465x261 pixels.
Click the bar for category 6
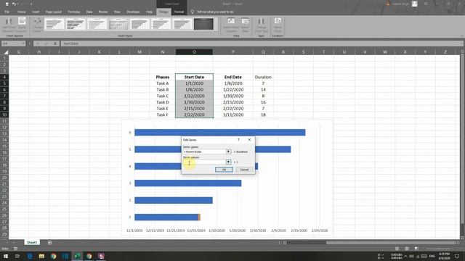click(x=219, y=132)
